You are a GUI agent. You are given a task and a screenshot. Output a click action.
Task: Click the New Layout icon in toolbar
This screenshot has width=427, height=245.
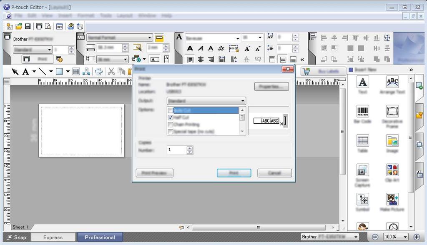point(10,26)
